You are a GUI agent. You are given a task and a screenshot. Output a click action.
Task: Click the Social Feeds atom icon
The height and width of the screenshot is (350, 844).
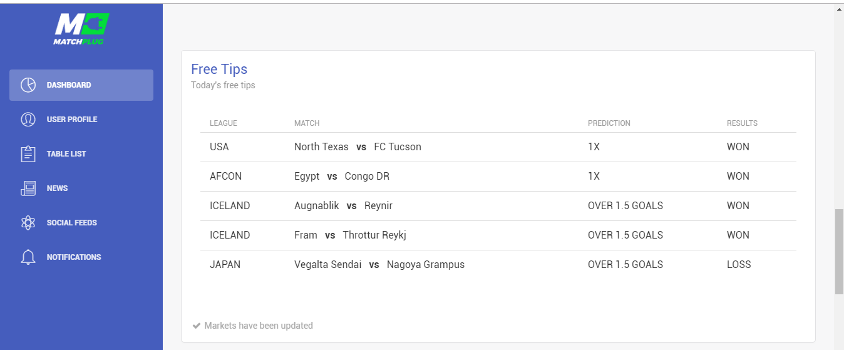(x=28, y=223)
